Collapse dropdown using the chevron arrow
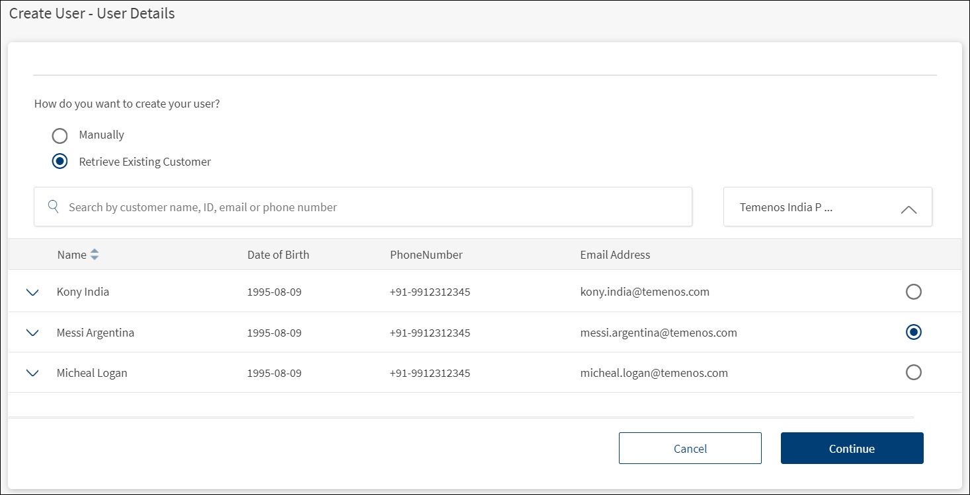This screenshot has height=495, width=970. (909, 209)
